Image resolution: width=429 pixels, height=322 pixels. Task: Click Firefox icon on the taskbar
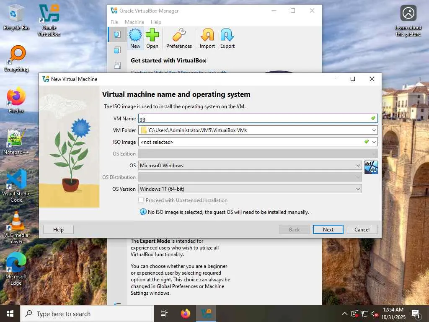point(186,314)
